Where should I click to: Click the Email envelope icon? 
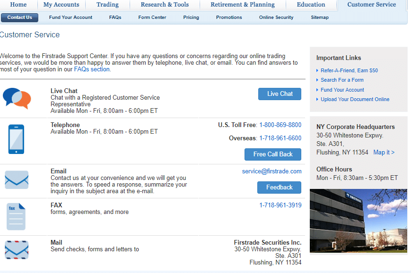[17, 180]
